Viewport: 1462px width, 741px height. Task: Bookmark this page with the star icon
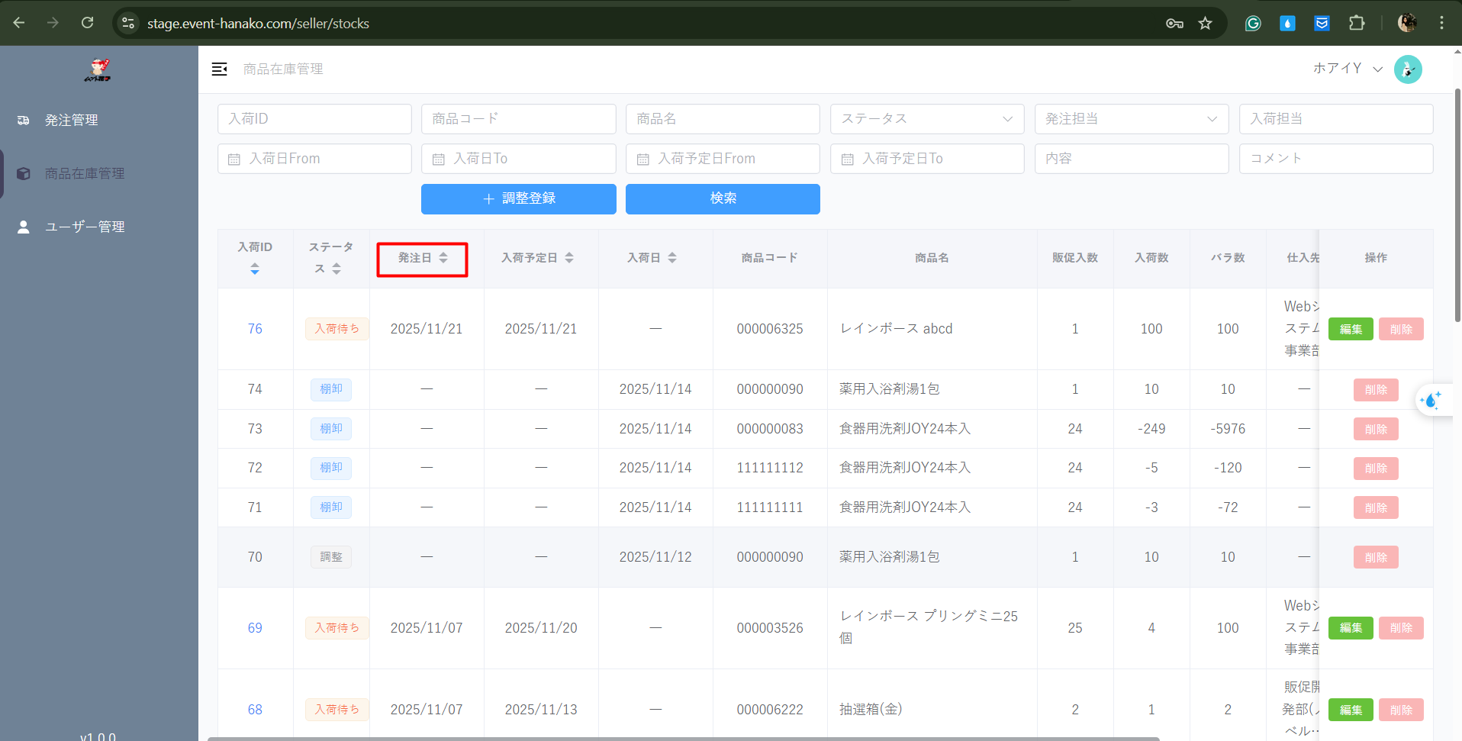pyautogui.click(x=1205, y=23)
